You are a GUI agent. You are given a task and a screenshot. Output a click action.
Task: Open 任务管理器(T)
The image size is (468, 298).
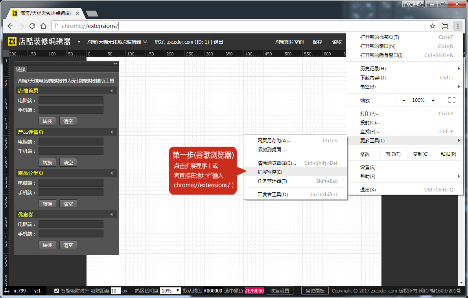[295, 181]
